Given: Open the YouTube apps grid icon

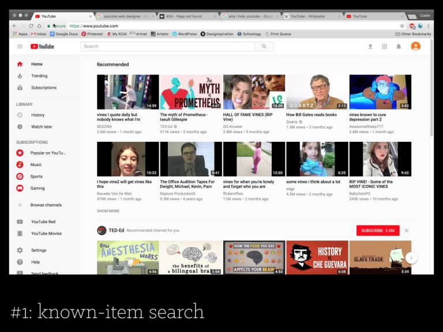Looking at the screenshot, I should point(384,46).
